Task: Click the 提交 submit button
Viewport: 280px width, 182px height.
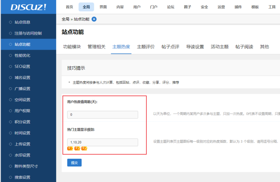Action: tap(74, 163)
